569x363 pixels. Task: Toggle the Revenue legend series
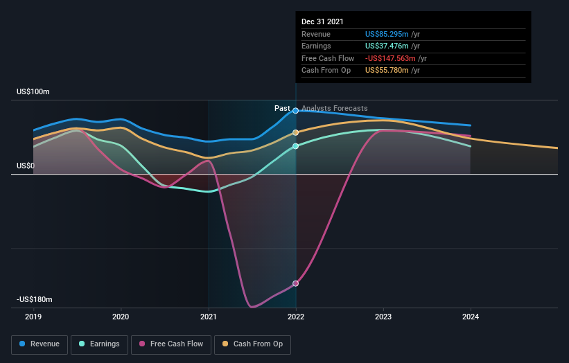[40, 344]
